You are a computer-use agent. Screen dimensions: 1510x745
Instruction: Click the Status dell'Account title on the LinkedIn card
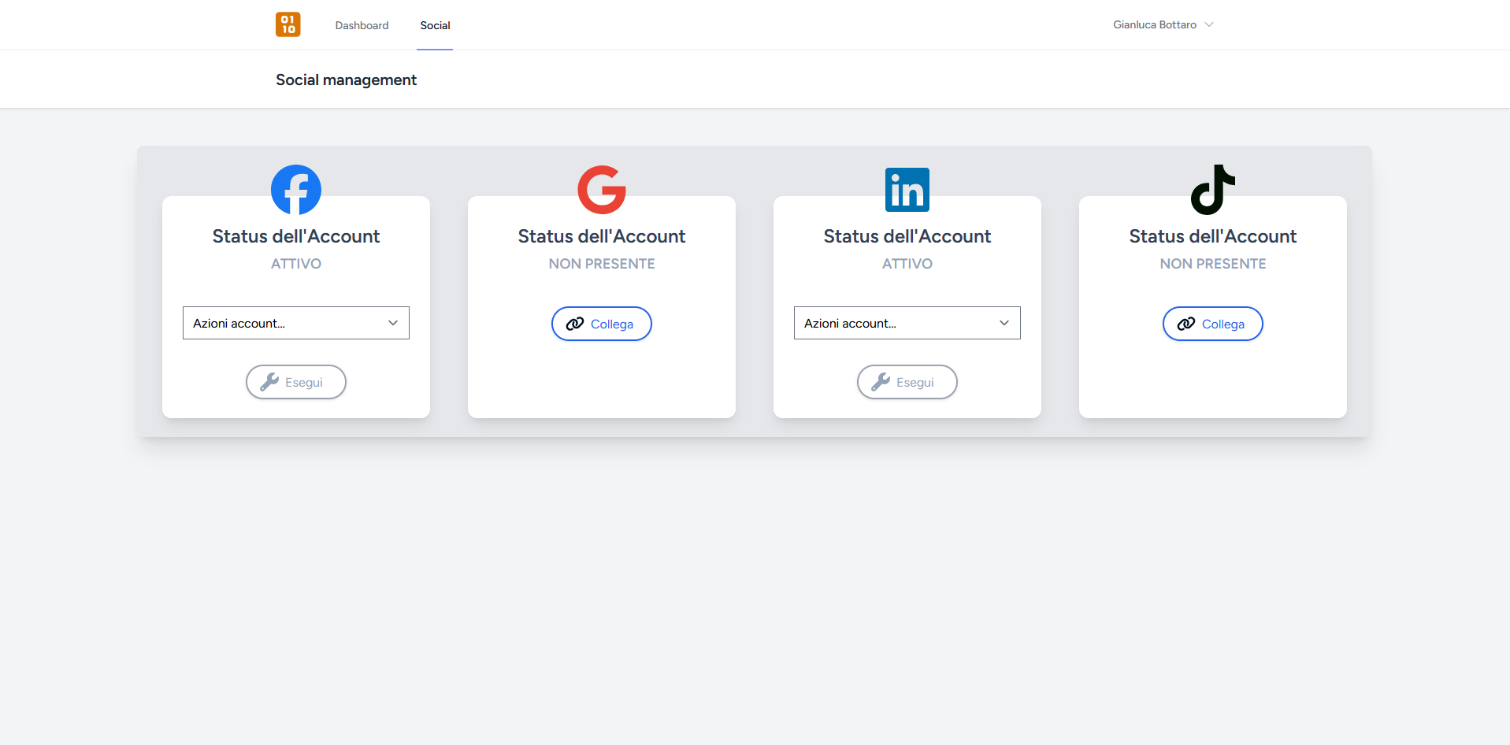[907, 236]
